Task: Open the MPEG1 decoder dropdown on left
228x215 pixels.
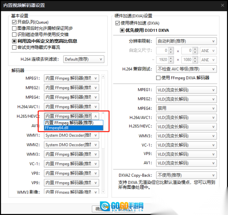Action: 72,78
